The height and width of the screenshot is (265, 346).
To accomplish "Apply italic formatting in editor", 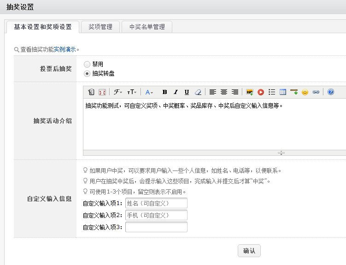I will coord(176,92).
